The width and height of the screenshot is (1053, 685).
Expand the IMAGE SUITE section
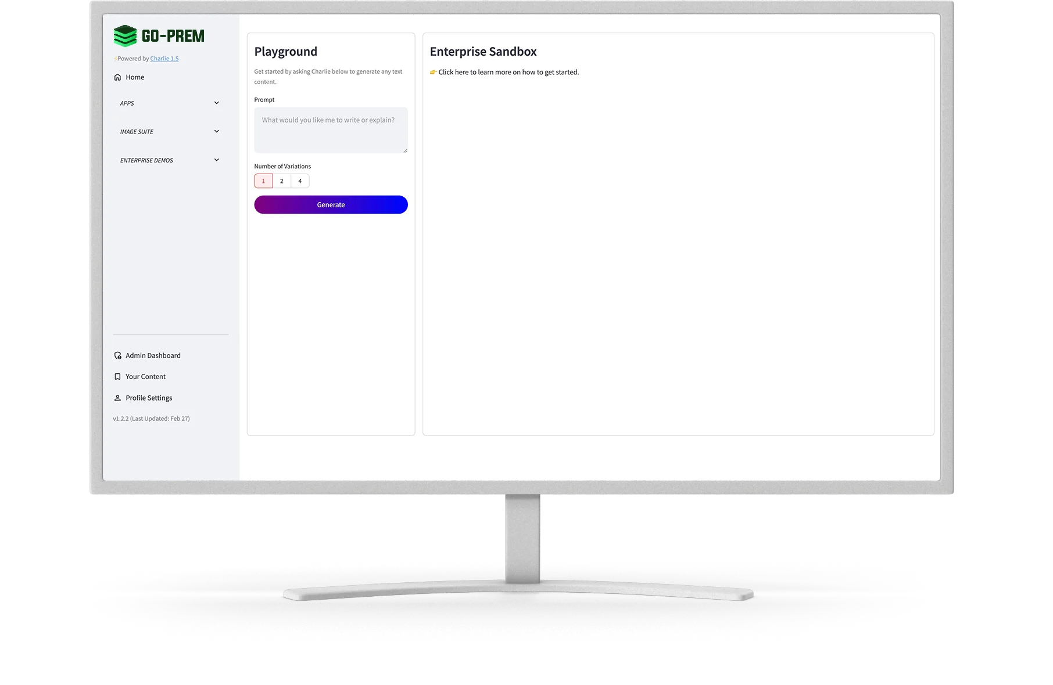pyautogui.click(x=217, y=132)
